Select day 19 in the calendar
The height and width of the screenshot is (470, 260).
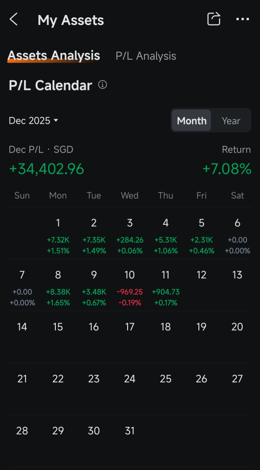(x=202, y=326)
